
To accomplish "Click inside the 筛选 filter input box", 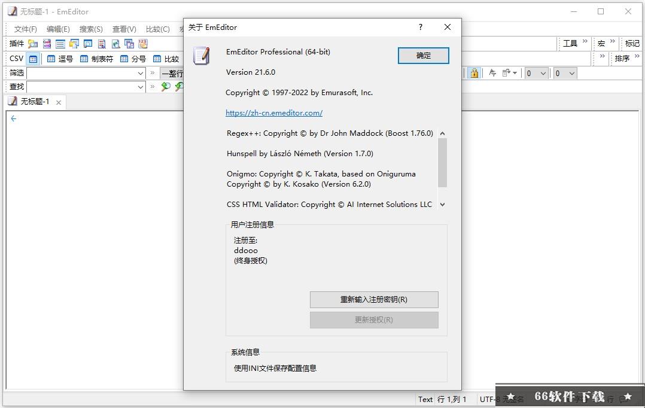I will [x=81, y=73].
